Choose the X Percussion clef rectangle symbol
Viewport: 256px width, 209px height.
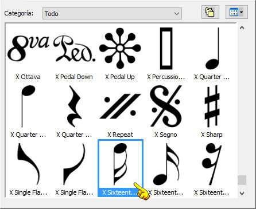coord(166,49)
